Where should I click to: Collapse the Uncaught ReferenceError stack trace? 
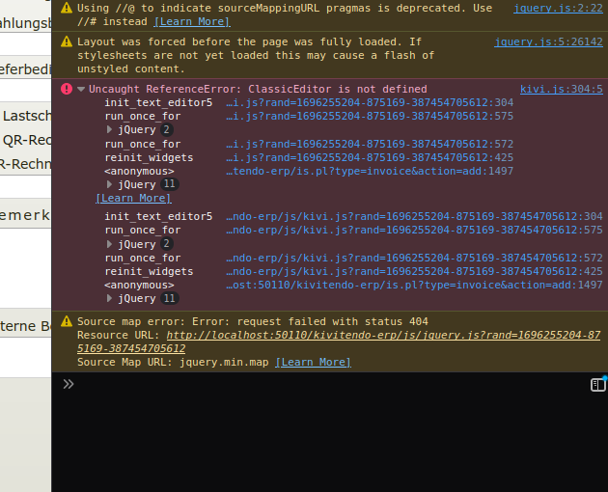pos(81,90)
